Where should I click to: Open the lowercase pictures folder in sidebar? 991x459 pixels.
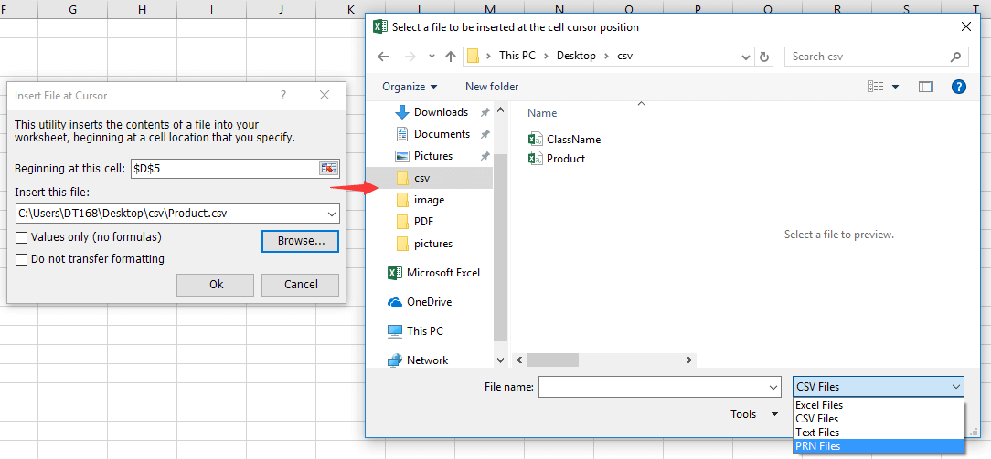424,244
